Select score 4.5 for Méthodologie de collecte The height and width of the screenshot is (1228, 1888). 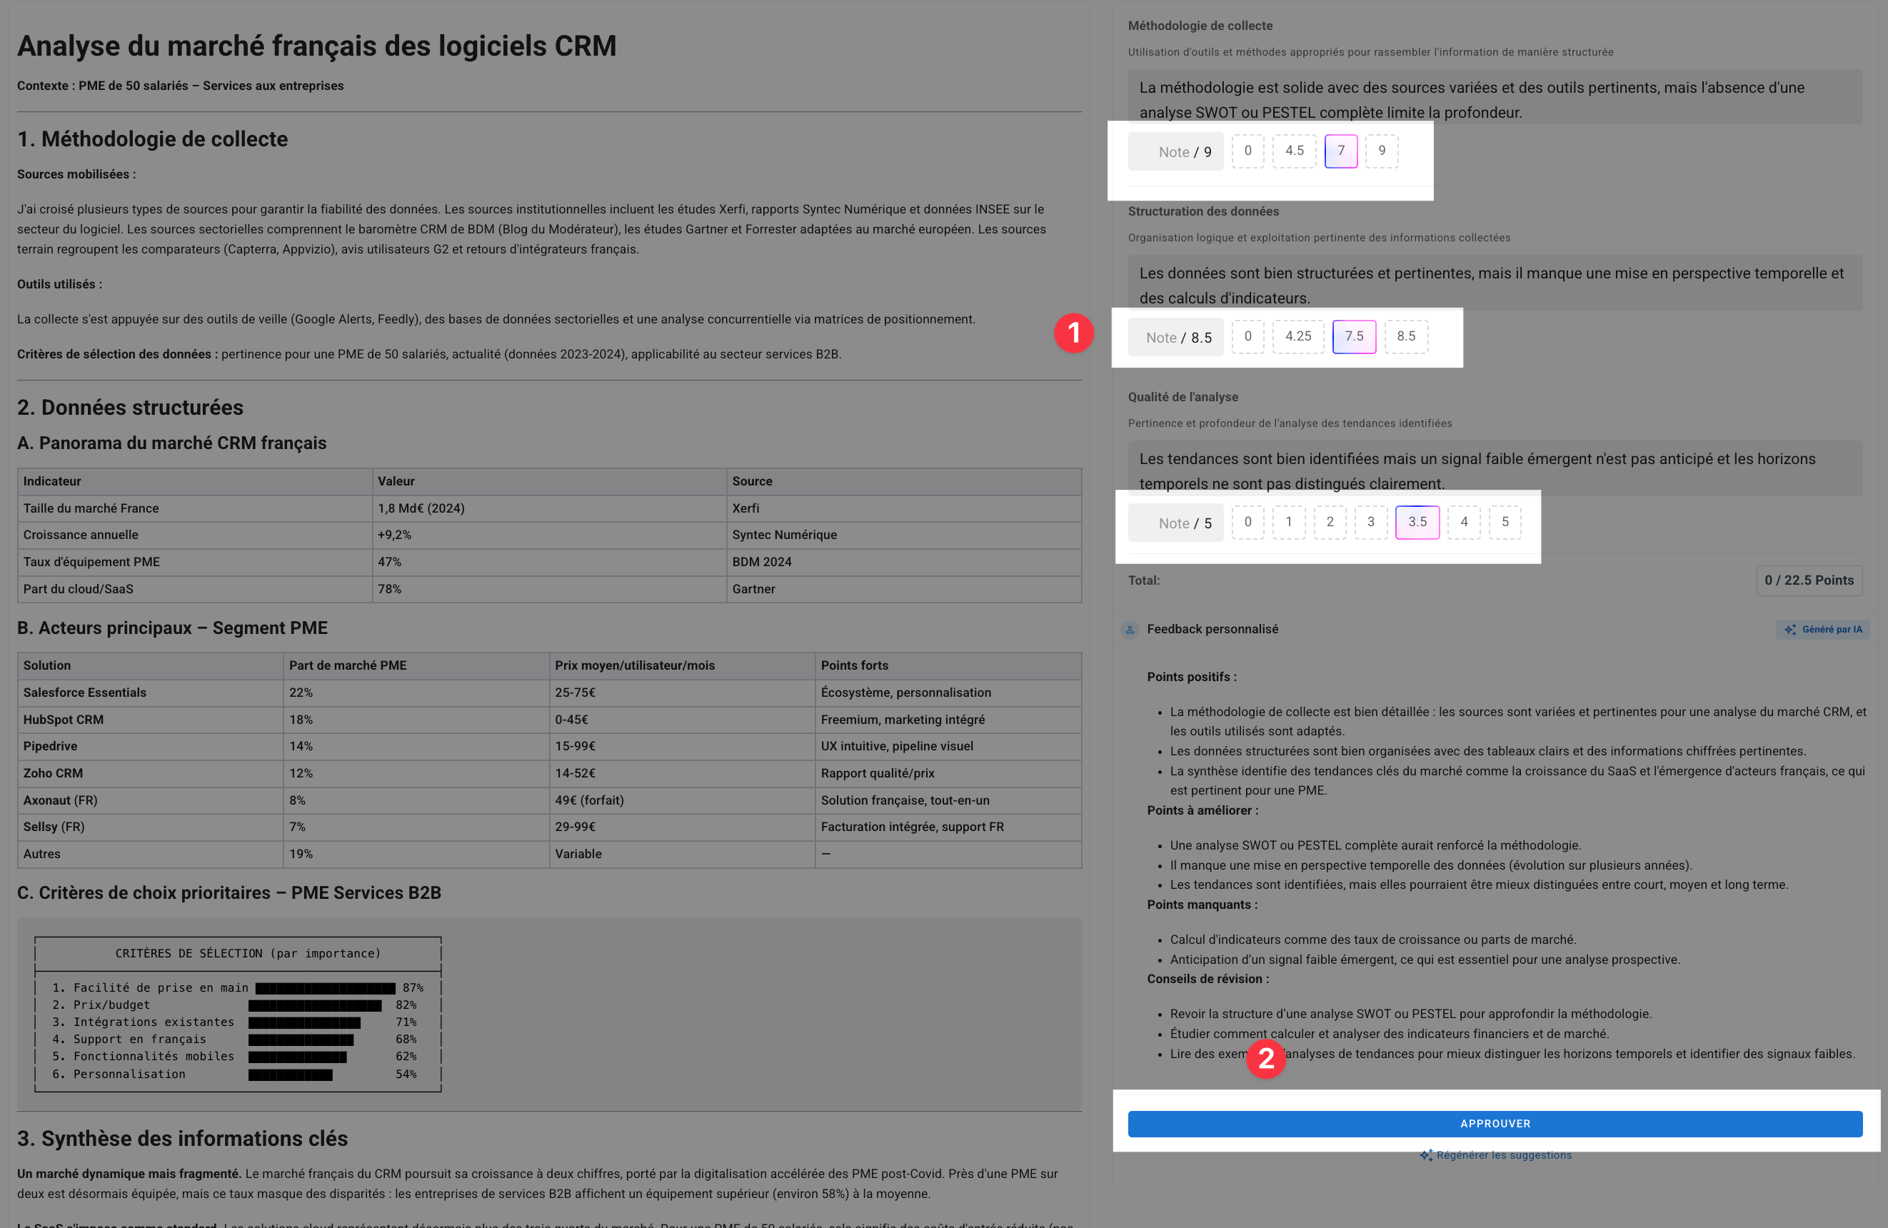1295,151
